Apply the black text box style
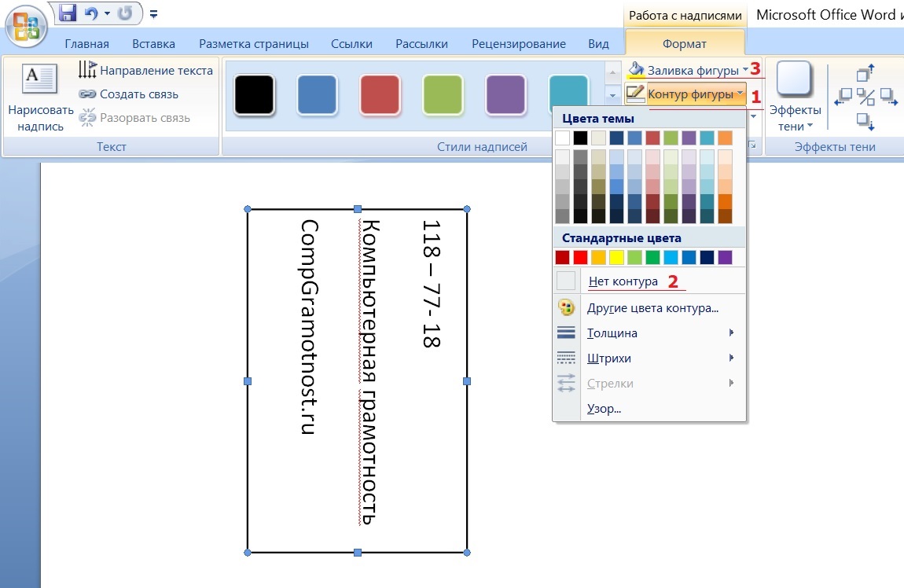Image resolution: width=904 pixels, height=588 pixels. coord(254,94)
